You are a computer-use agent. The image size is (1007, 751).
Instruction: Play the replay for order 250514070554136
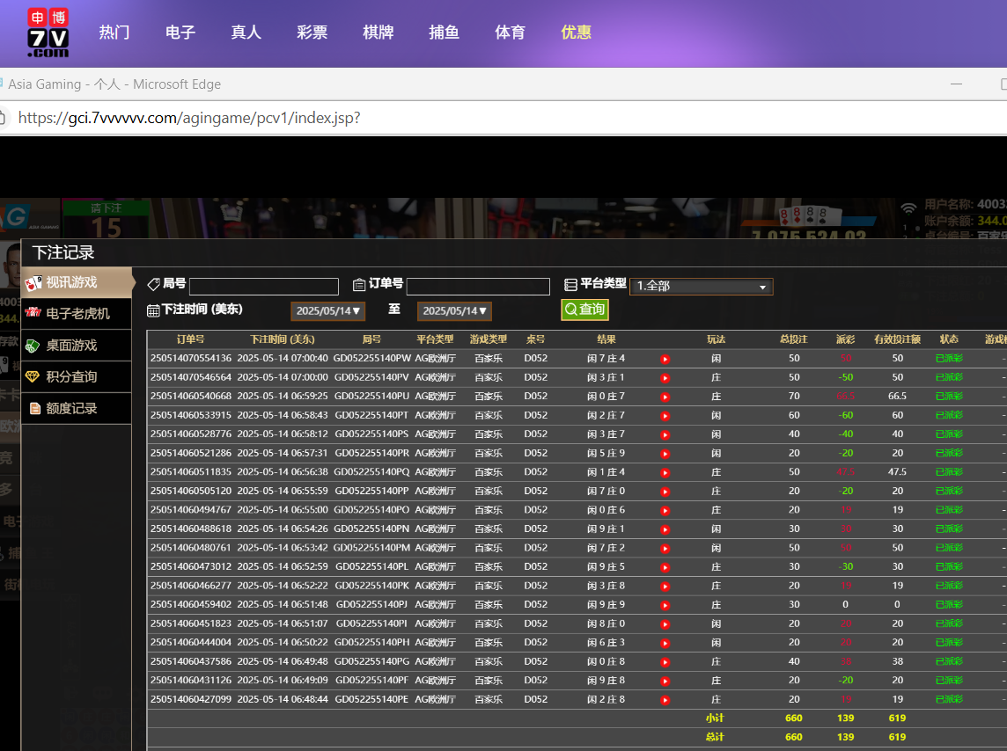pyautogui.click(x=665, y=359)
